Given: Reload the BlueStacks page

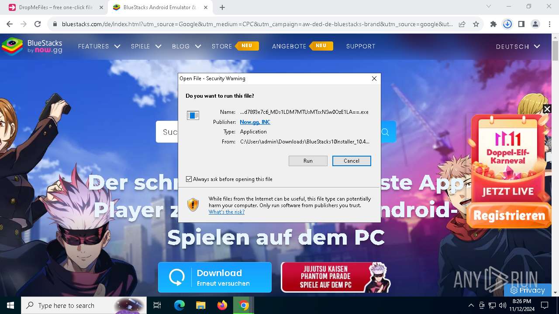Looking at the screenshot, I should pos(38,24).
